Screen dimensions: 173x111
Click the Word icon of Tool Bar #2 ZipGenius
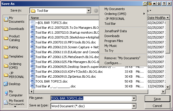[x=33, y=76]
